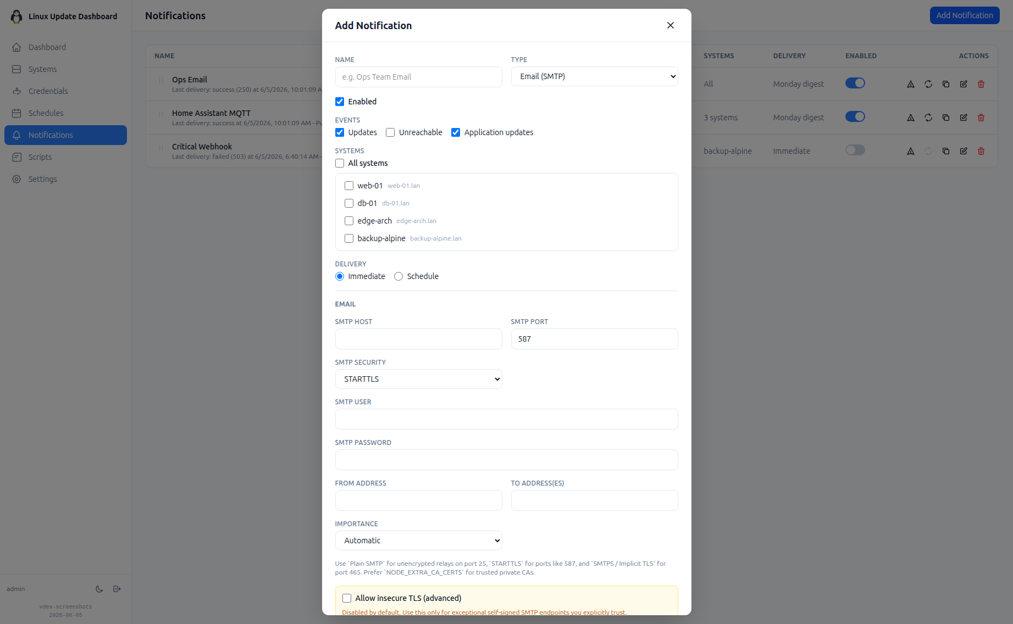Open Schedules in the sidebar
1013x624 pixels.
click(65, 113)
